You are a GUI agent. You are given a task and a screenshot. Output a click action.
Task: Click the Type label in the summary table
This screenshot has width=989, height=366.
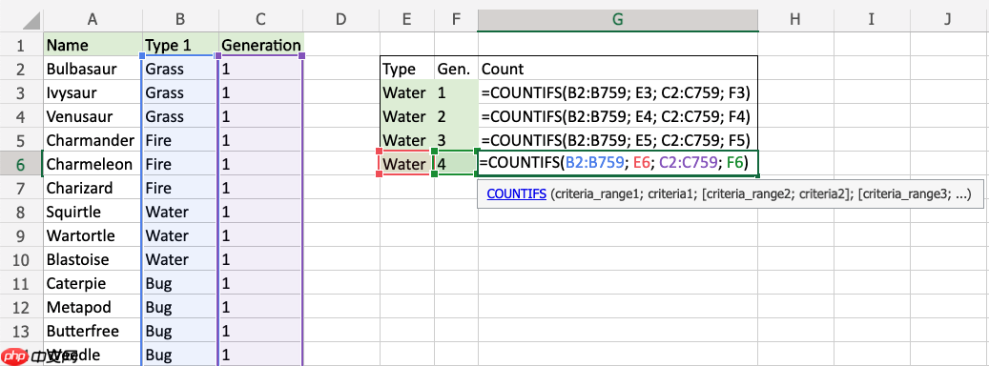click(x=407, y=69)
